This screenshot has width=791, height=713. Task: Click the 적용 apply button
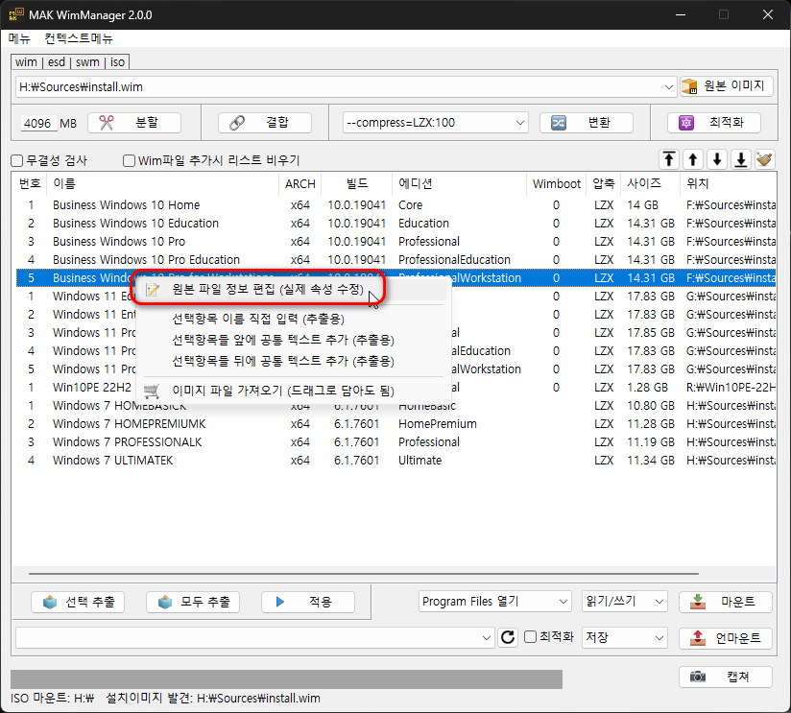tap(308, 602)
